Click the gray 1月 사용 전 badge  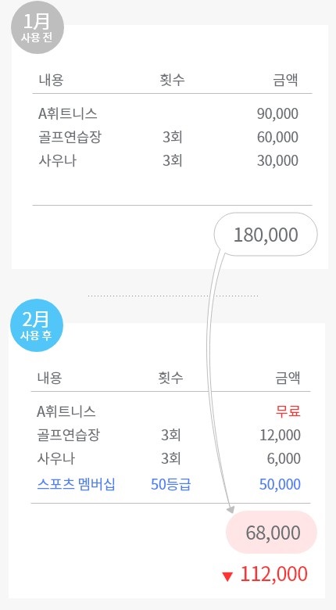[37, 27]
